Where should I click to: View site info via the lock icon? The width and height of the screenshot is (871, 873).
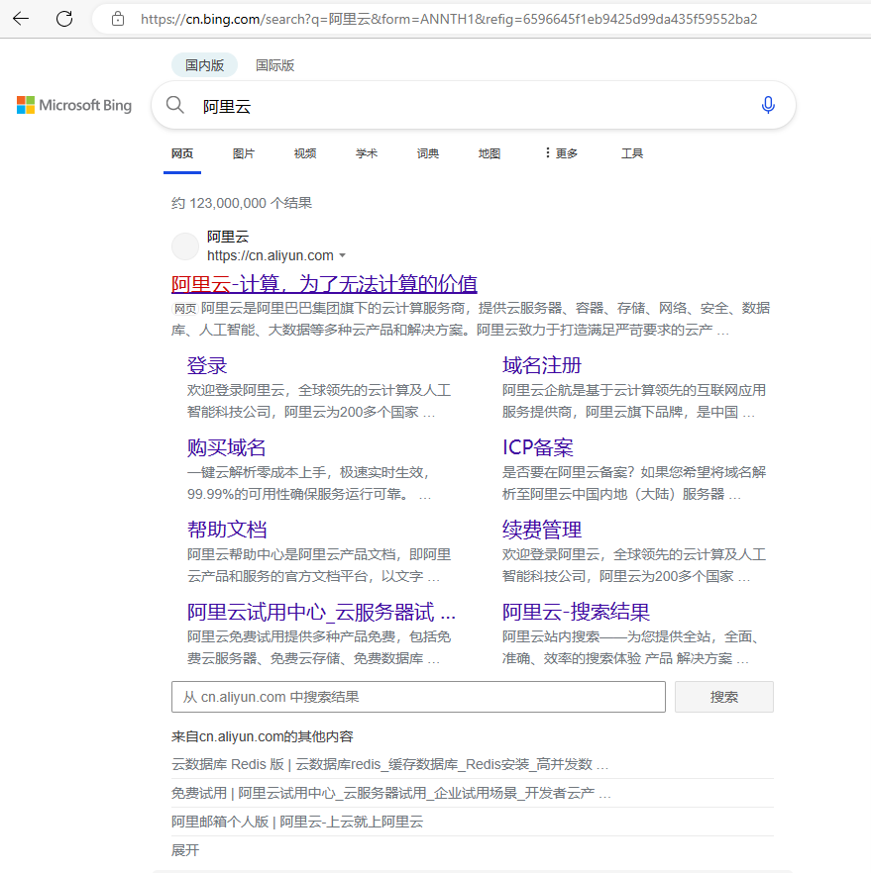pyautogui.click(x=118, y=19)
